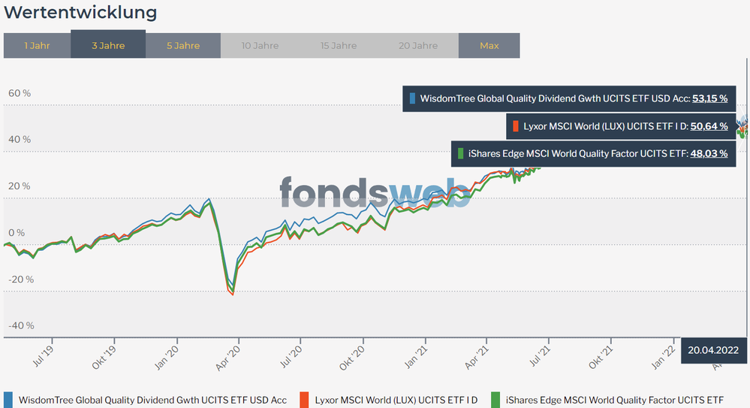Click the 0 % y-axis label
This screenshot has width=750, height=408.
click(x=17, y=233)
